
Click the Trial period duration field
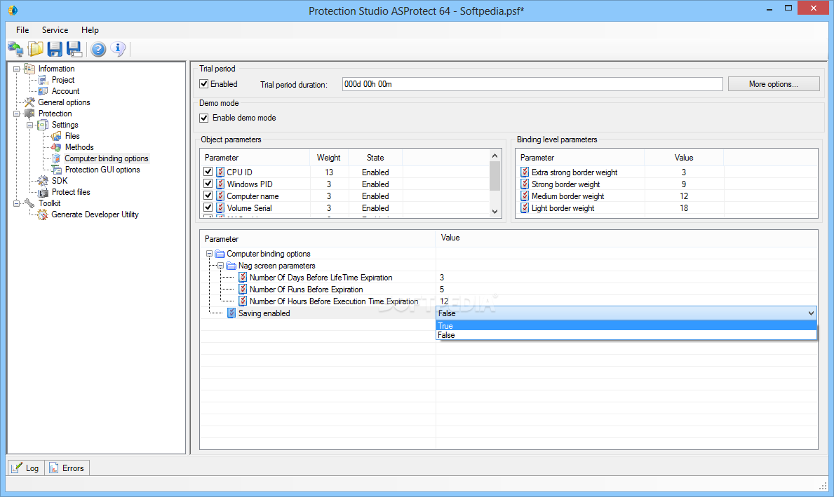[532, 84]
